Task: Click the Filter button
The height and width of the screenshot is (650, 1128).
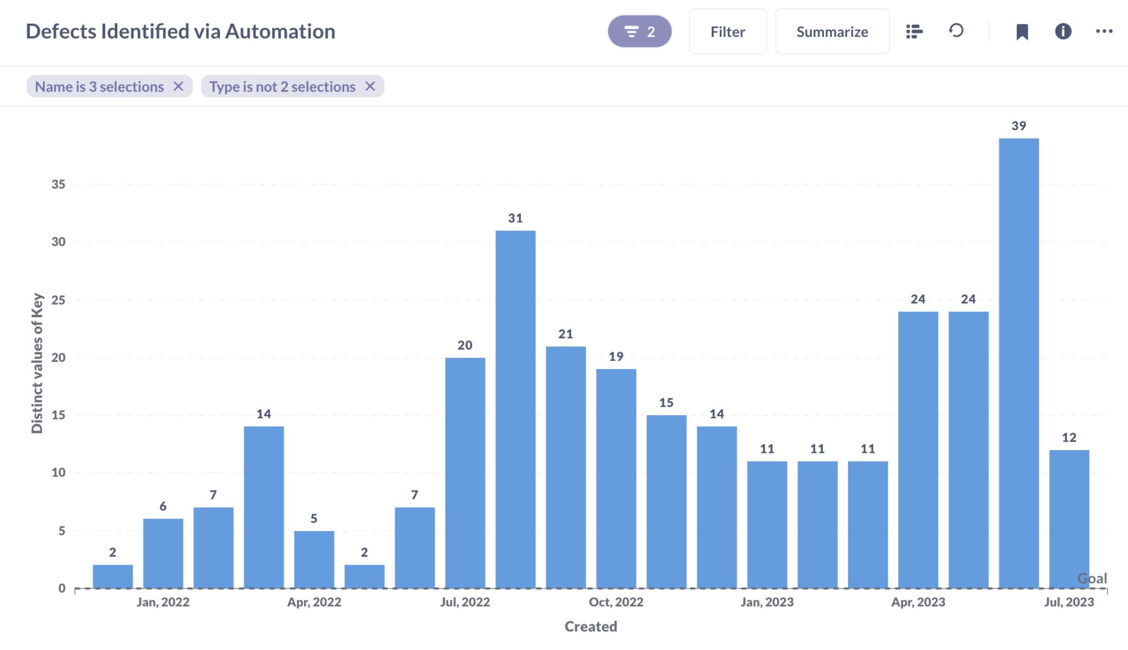Action: point(728,31)
